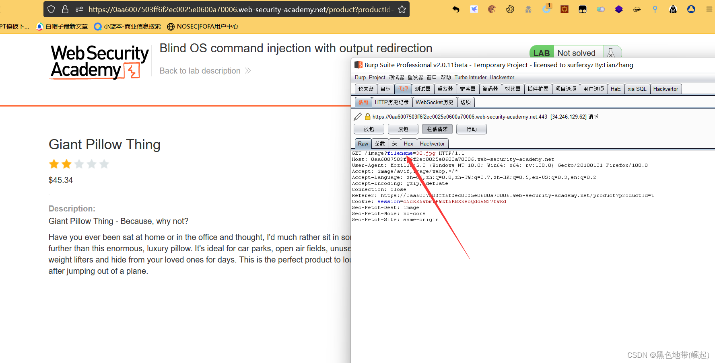Image resolution: width=715 pixels, height=363 pixels.
Task: Open the bitten brown cookie extension
Action: click(x=492, y=9)
